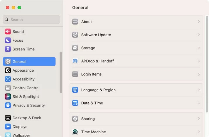This screenshot has height=137, width=209.
Task: Click the Sharing label
Action: pyautogui.click(x=88, y=119)
